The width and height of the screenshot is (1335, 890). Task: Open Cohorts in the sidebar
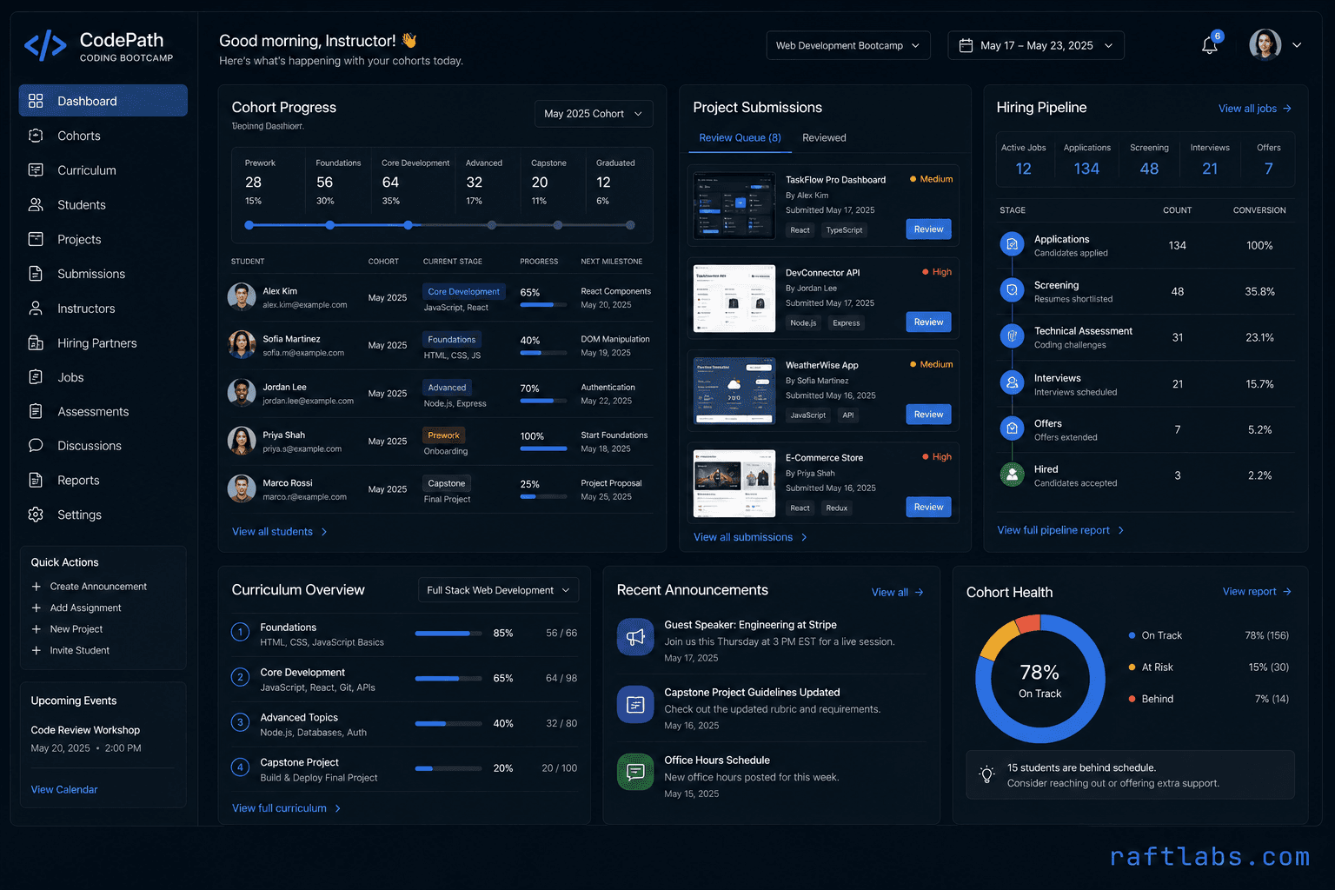[x=103, y=136]
